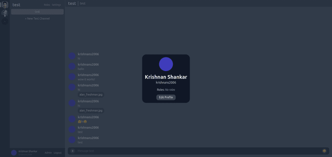Click Edit Profile button
Screen dimensions: 332x157
(x=166, y=98)
